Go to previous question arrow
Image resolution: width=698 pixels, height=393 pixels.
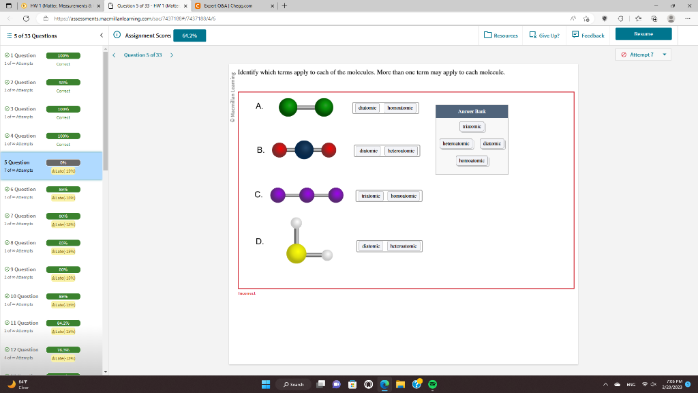pyautogui.click(x=114, y=55)
